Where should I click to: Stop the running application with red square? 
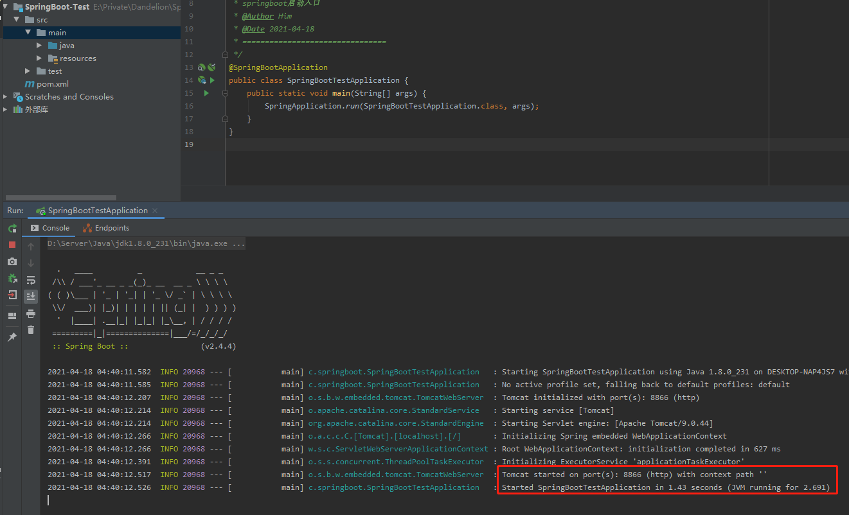pos(12,245)
